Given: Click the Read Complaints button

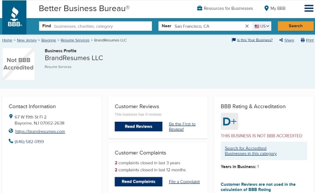Looking at the screenshot, I should pos(139,182).
